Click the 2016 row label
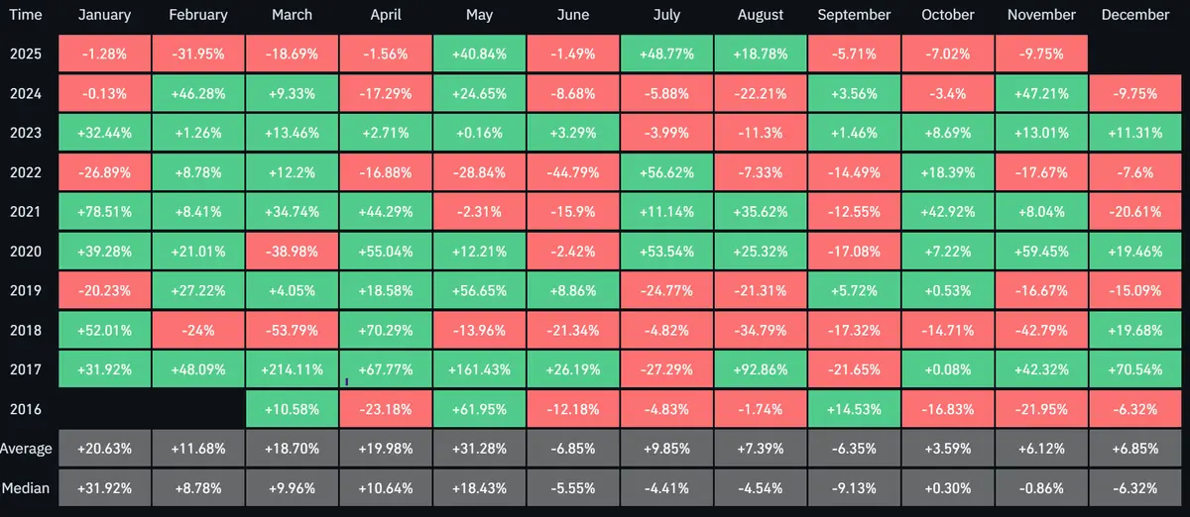Viewport: 1190px width, 517px height. pyautogui.click(x=28, y=409)
